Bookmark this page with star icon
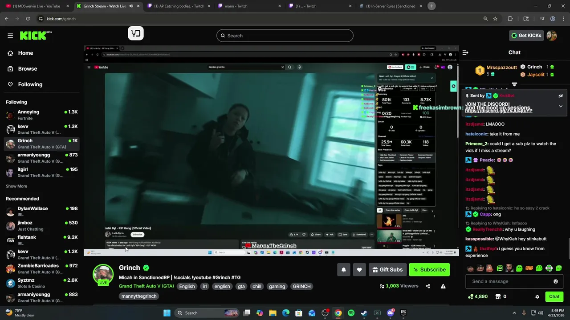The image size is (570, 320). pyautogui.click(x=495, y=19)
